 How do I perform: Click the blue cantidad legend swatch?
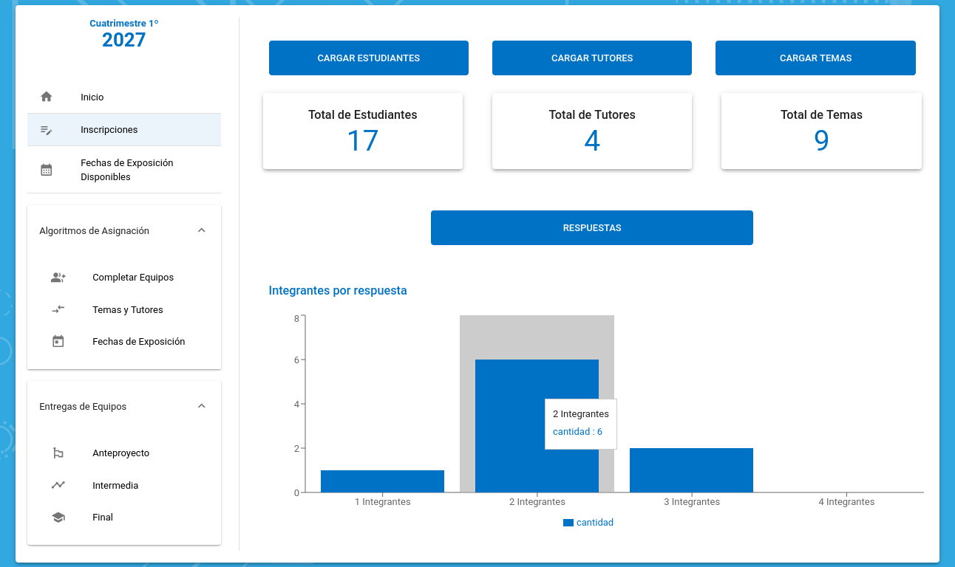(568, 523)
